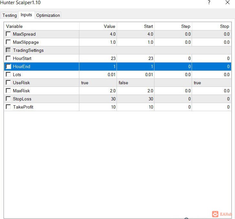The height and width of the screenshot is (219, 235).
Task: Select StopLoss Start cell 30
Action: [136, 99]
